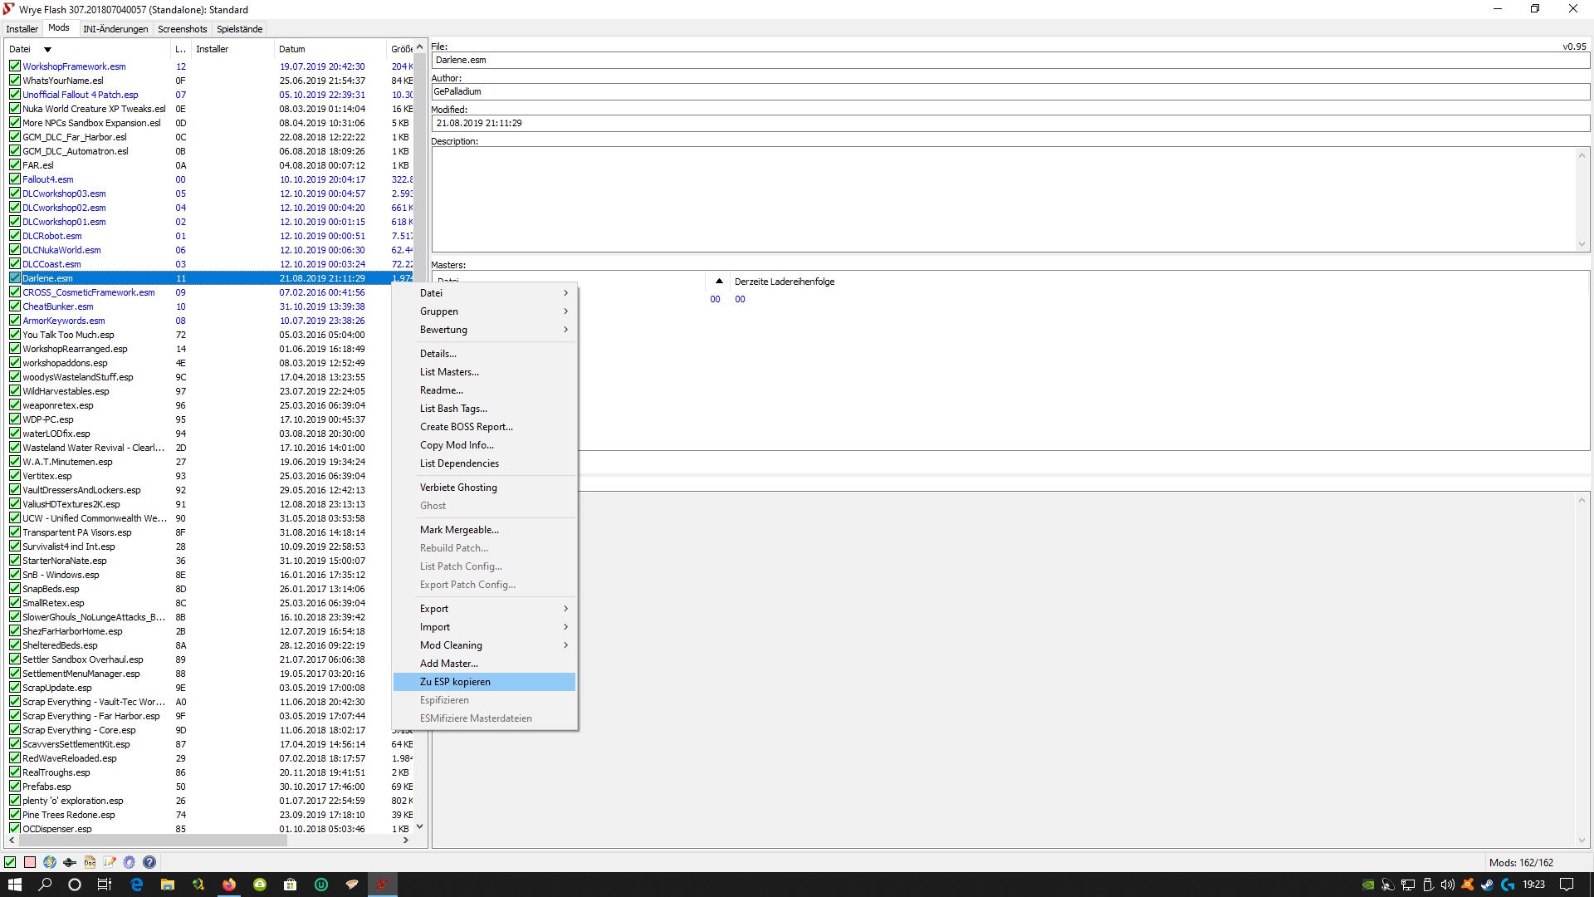This screenshot has width=1594, height=897.
Task: Click the blue help question mark icon
Action: (x=149, y=862)
